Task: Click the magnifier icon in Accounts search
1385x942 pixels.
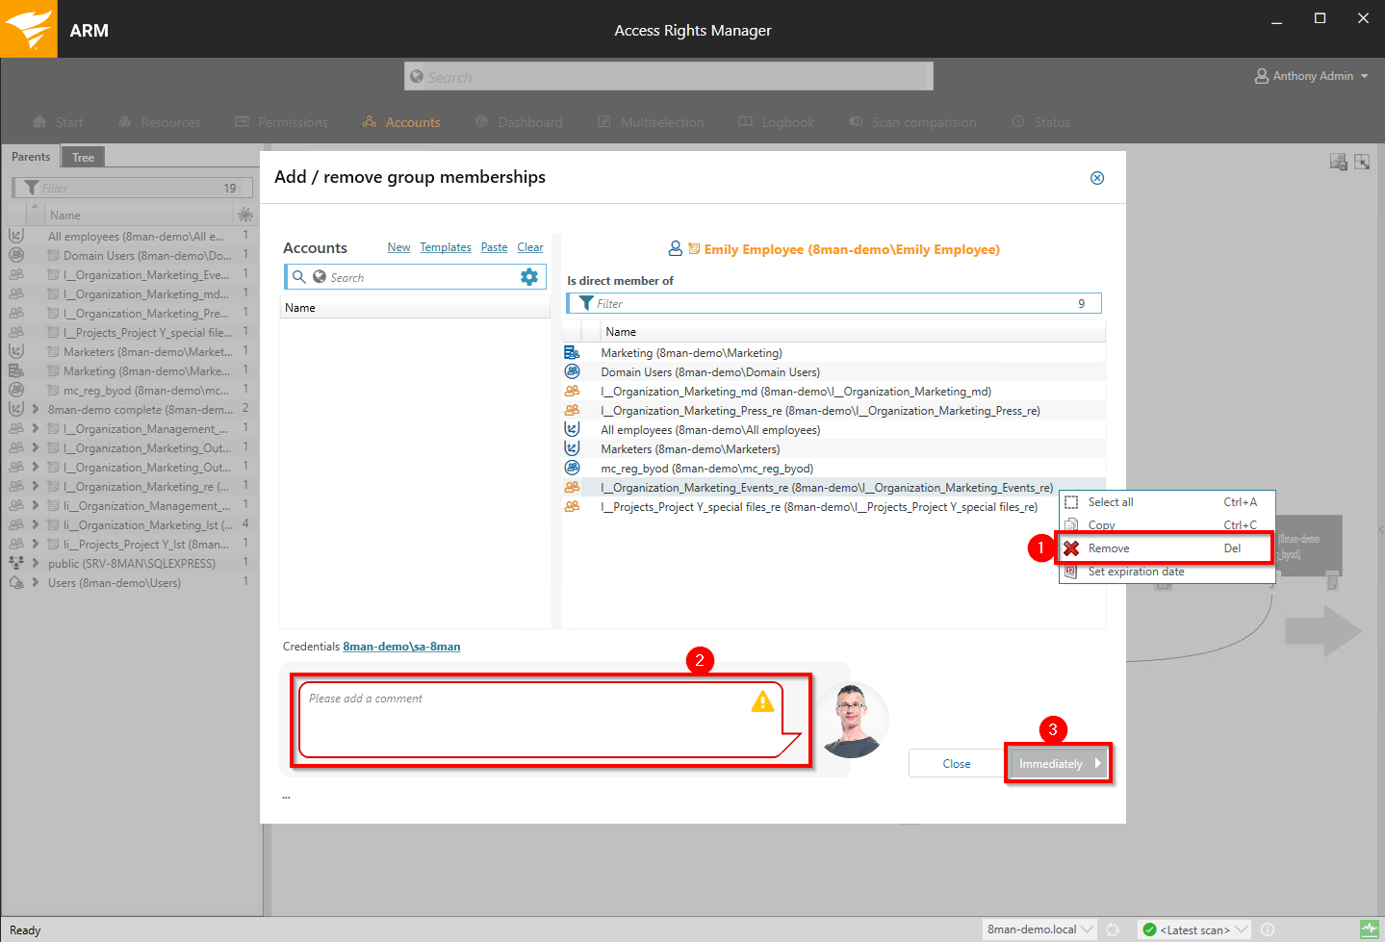Action: pyautogui.click(x=299, y=277)
